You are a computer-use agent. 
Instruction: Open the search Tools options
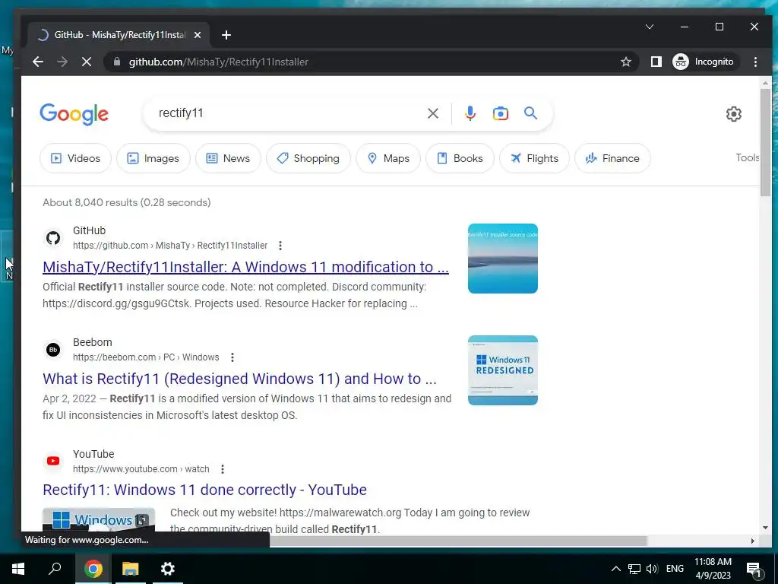[748, 157]
